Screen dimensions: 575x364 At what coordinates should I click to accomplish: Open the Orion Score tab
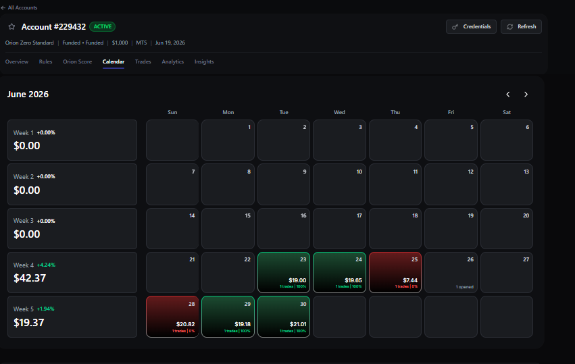click(78, 61)
